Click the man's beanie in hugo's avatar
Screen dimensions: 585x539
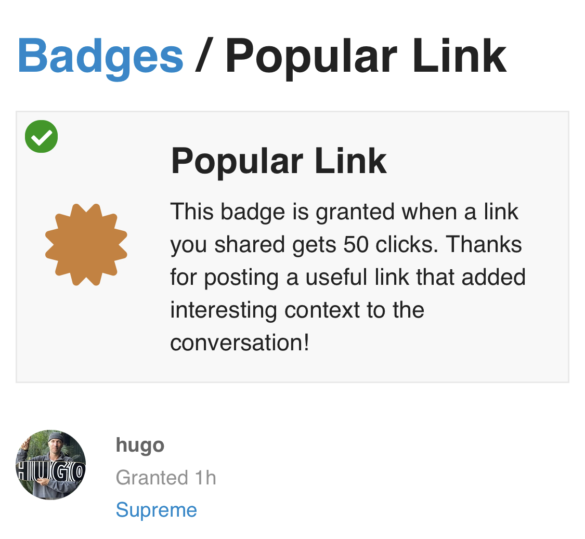(56, 437)
